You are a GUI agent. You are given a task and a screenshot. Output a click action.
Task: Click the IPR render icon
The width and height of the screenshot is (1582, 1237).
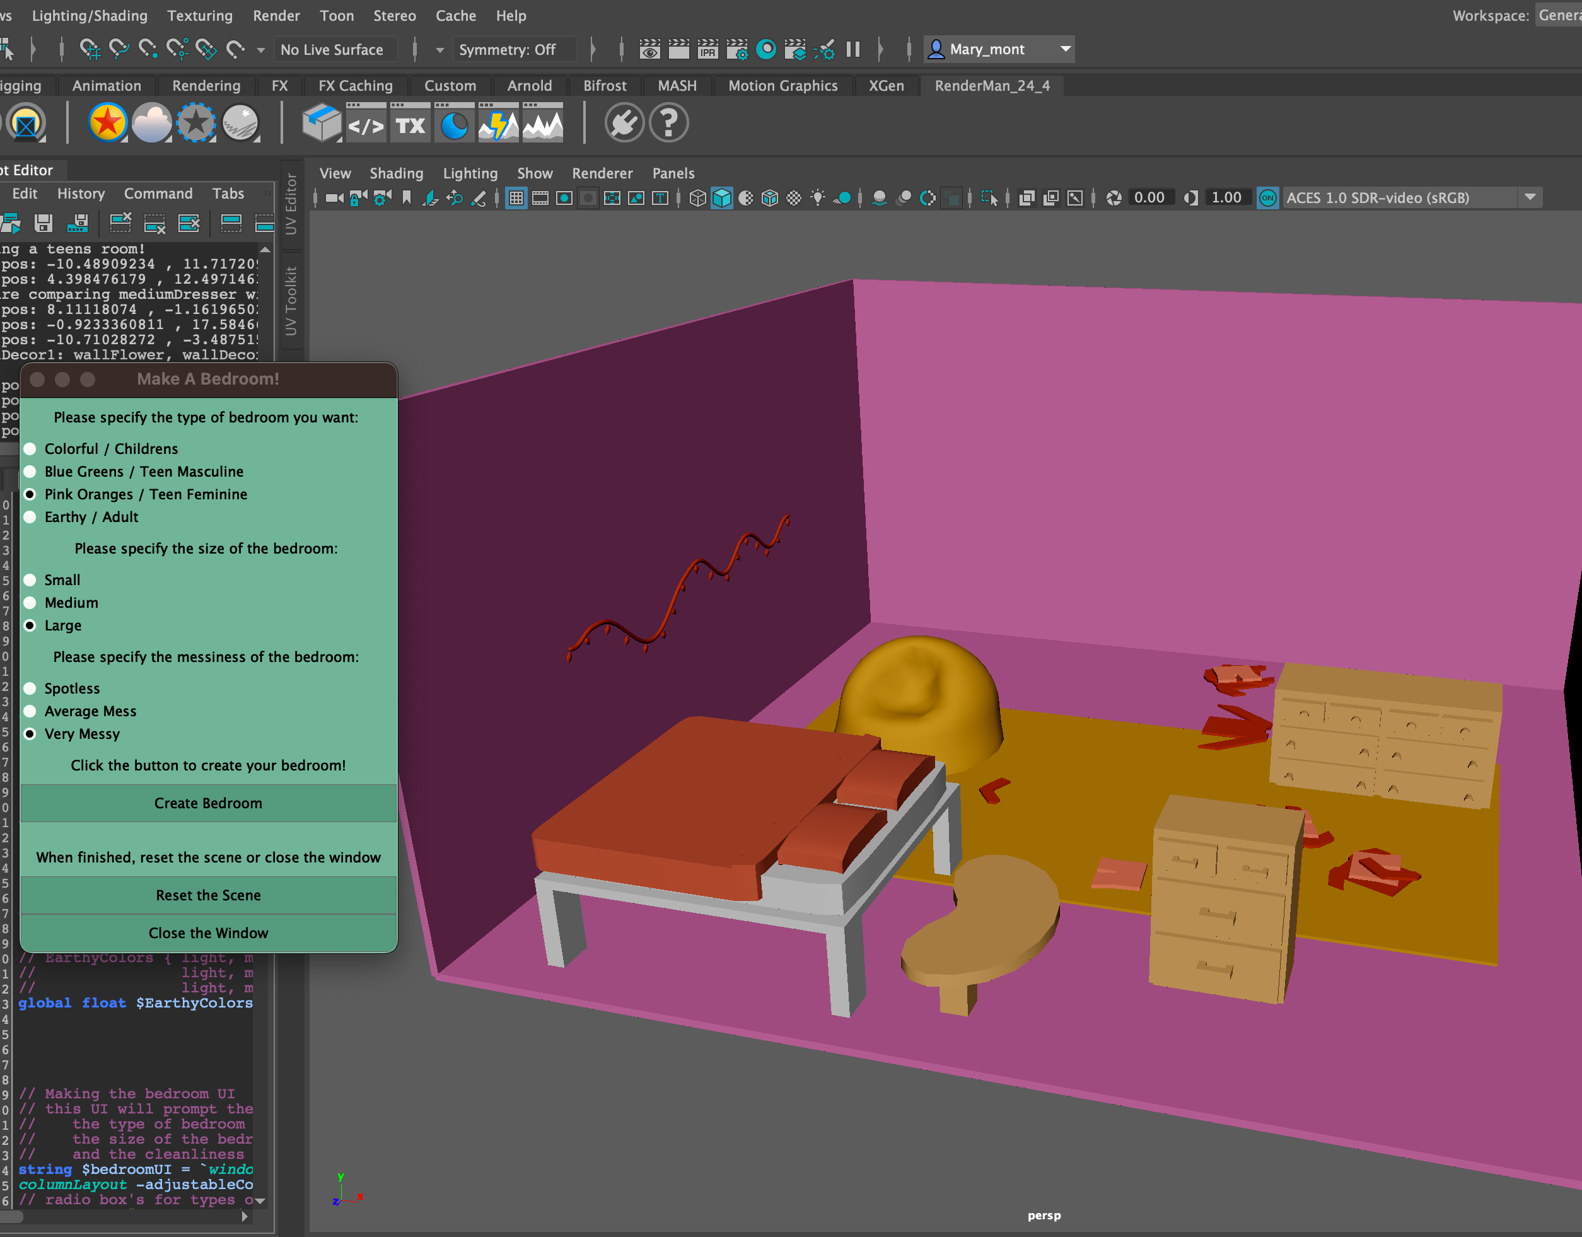pos(707,49)
